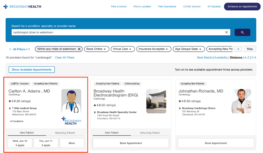263x153 pixels.
Task: Open Insurance Accepted dropdown
Action: click(x=154, y=49)
